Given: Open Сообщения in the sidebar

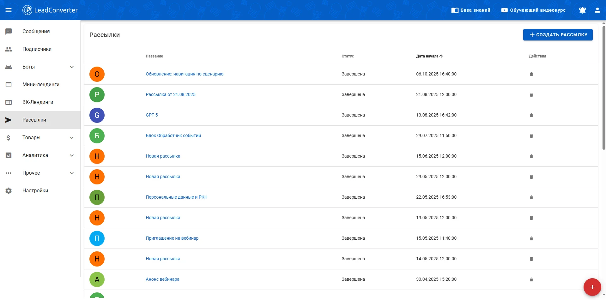Looking at the screenshot, I should click(x=36, y=32).
